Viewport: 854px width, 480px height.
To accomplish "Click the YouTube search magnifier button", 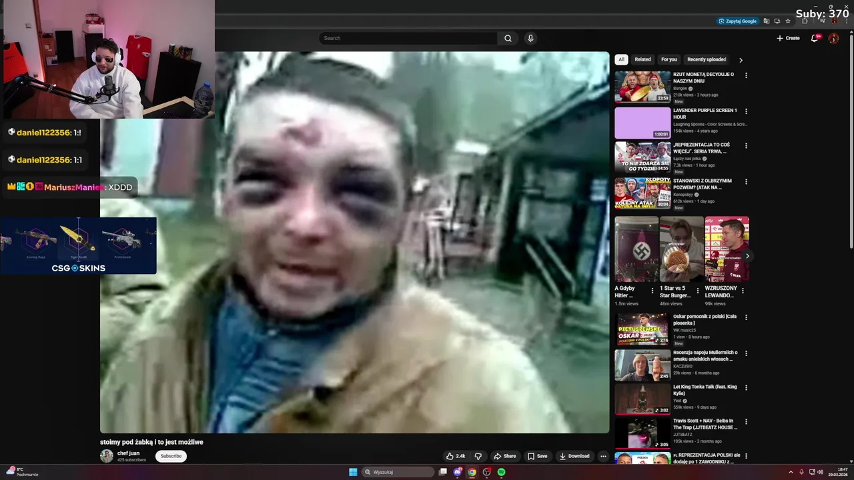I will pos(508,38).
